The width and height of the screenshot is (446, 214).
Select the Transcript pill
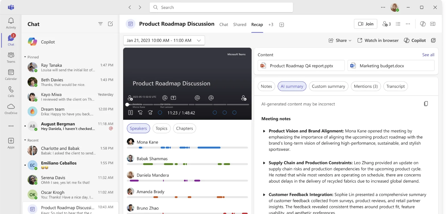(x=395, y=86)
